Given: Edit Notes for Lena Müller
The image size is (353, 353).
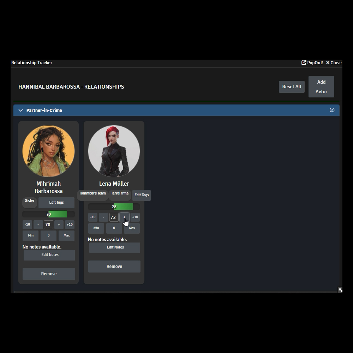Looking at the screenshot, I should (115, 247).
